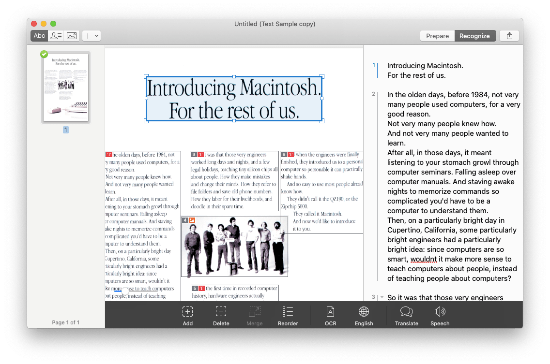Open the English language selector
Viewport: 550px width, 364px height.
point(364,312)
